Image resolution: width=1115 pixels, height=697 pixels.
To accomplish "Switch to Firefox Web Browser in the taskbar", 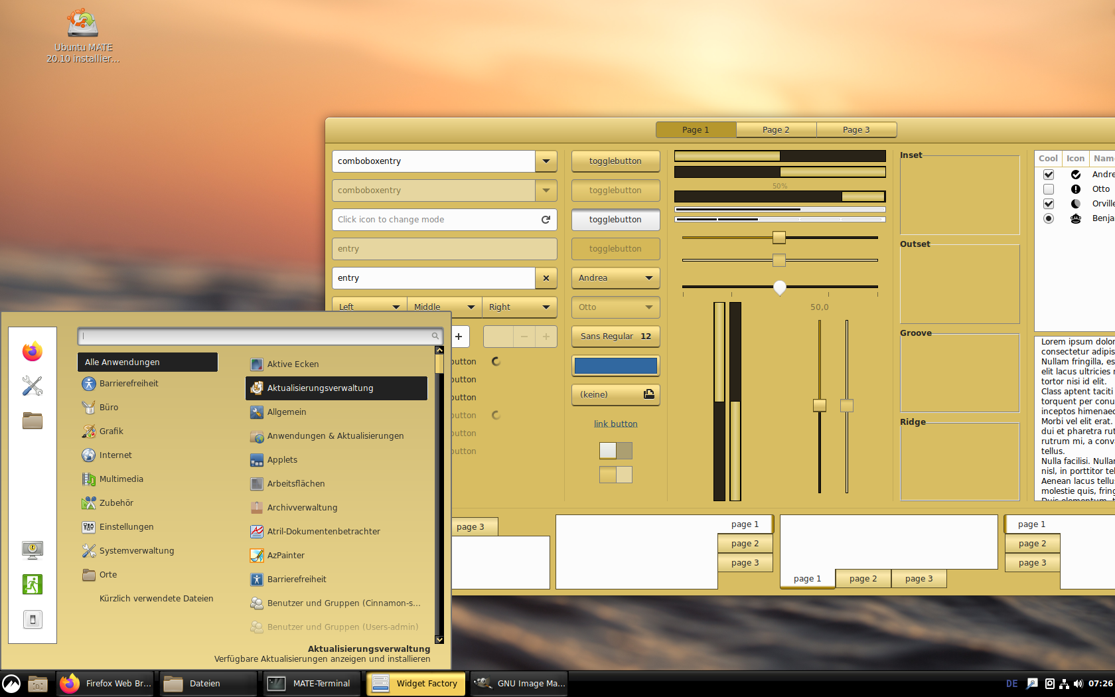I will pos(106,684).
